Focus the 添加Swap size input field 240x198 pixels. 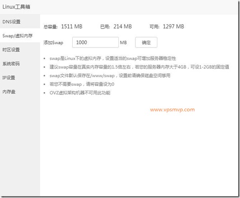(95, 42)
